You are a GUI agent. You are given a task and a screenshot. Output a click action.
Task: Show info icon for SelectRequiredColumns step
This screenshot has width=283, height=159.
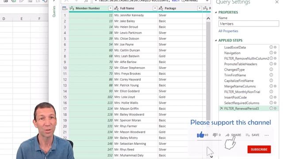[271, 103]
